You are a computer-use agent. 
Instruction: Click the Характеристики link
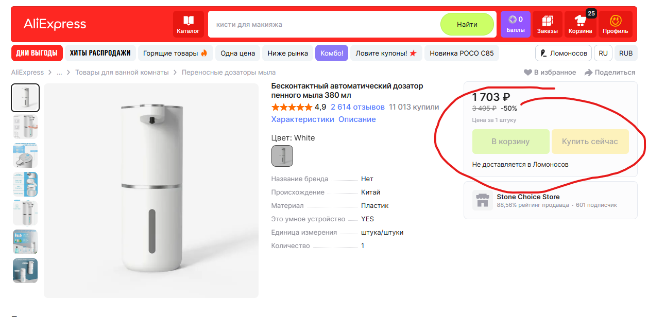click(x=302, y=119)
